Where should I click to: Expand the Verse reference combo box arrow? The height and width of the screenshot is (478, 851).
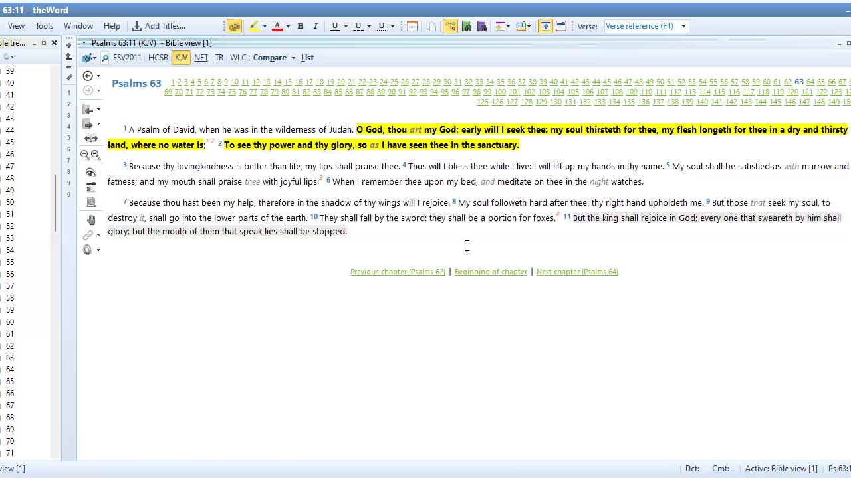click(x=683, y=27)
